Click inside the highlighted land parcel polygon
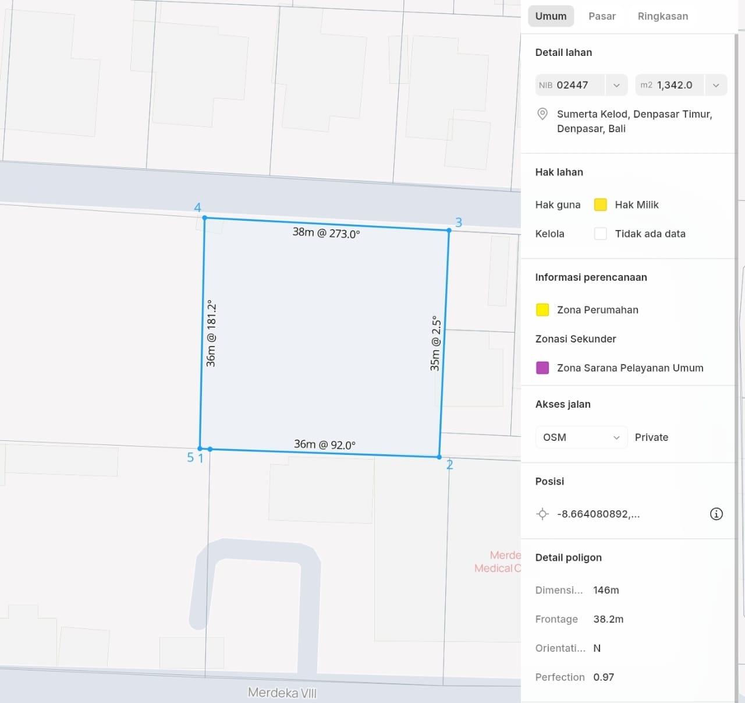Image resolution: width=745 pixels, height=703 pixels. tap(323, 338)
